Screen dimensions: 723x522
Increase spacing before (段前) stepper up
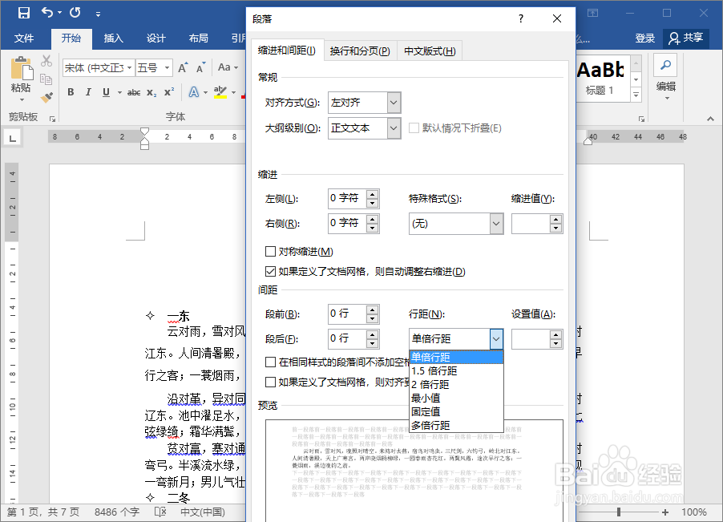372,310
